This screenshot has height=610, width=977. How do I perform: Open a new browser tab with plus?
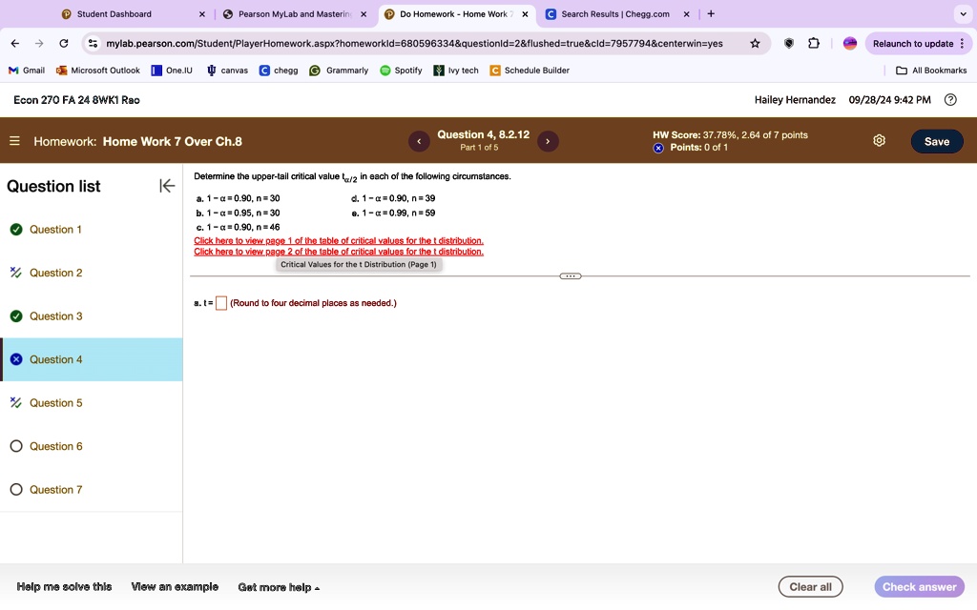click(711, 13)
